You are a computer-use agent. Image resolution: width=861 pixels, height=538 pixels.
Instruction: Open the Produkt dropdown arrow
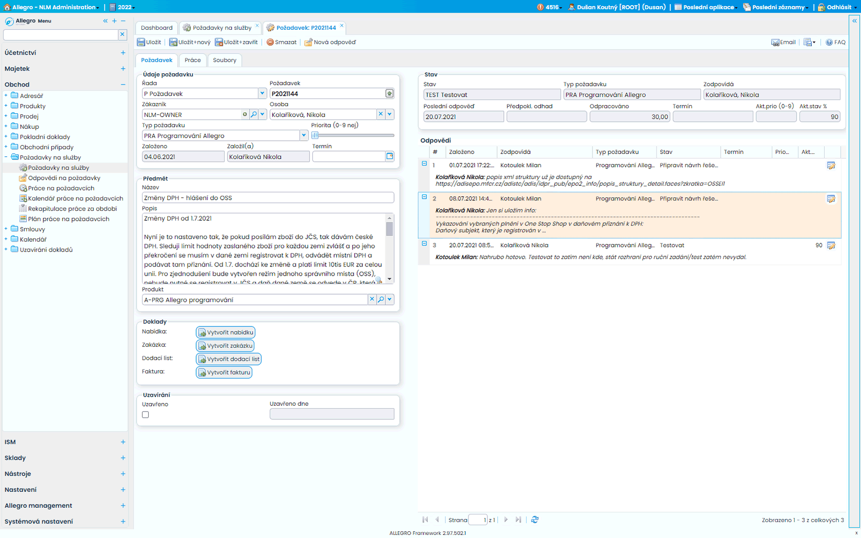pyautogui.click(x=389, y=299)
